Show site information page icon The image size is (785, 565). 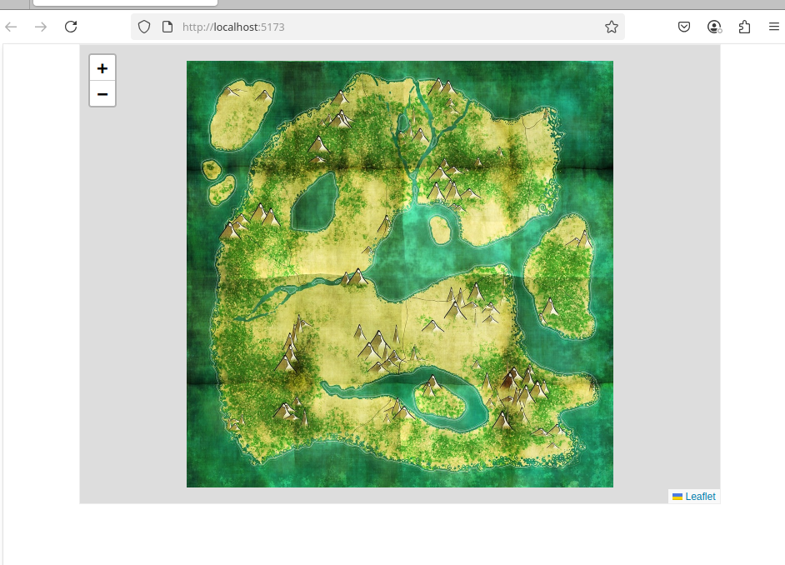[x=167, y=27]
